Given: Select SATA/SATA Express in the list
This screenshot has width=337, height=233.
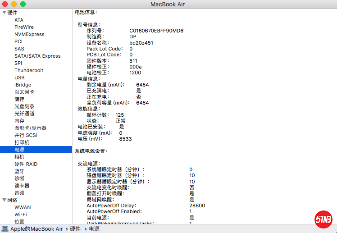Looking at the screenshot, I should pyautogui.click(x=37, y=56).
